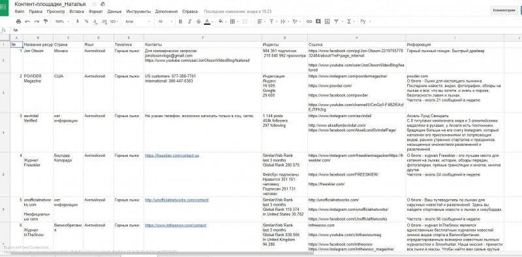Open the Дополнения menu
522x257 pixels.
click(x=166, y=11)
